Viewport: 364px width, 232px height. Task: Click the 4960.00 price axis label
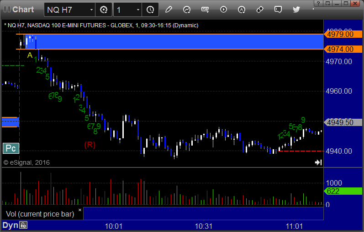click(x=339, y=91)
